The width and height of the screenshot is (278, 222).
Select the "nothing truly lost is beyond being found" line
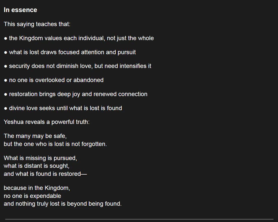tap(63, 204)
